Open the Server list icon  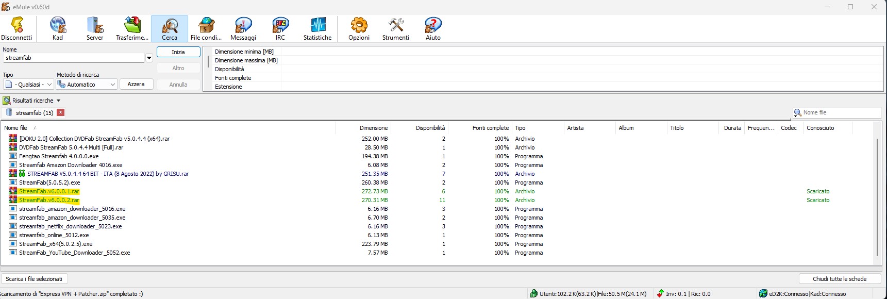coord(95,29)
